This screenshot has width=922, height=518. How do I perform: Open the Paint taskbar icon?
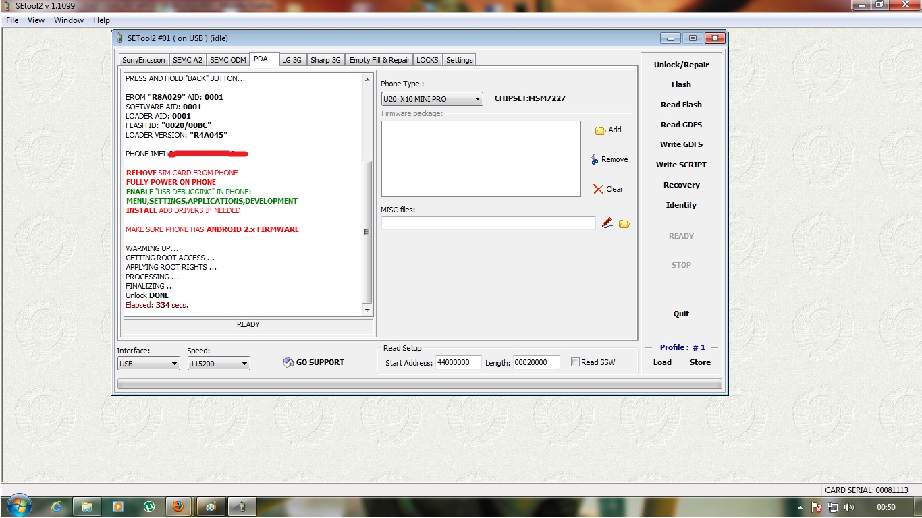pos(211,507)
